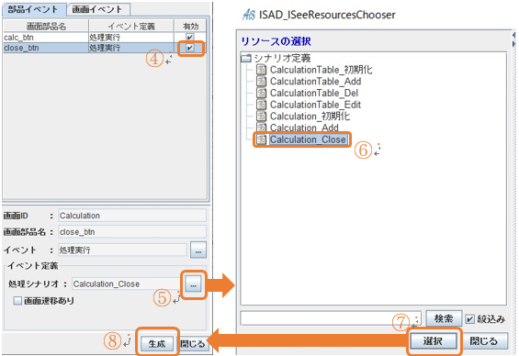The width and height of the screenshot is (519, 356).
Task: Toggle the 有効 checkbox for close_btn
Action: [x=190, y=48]
